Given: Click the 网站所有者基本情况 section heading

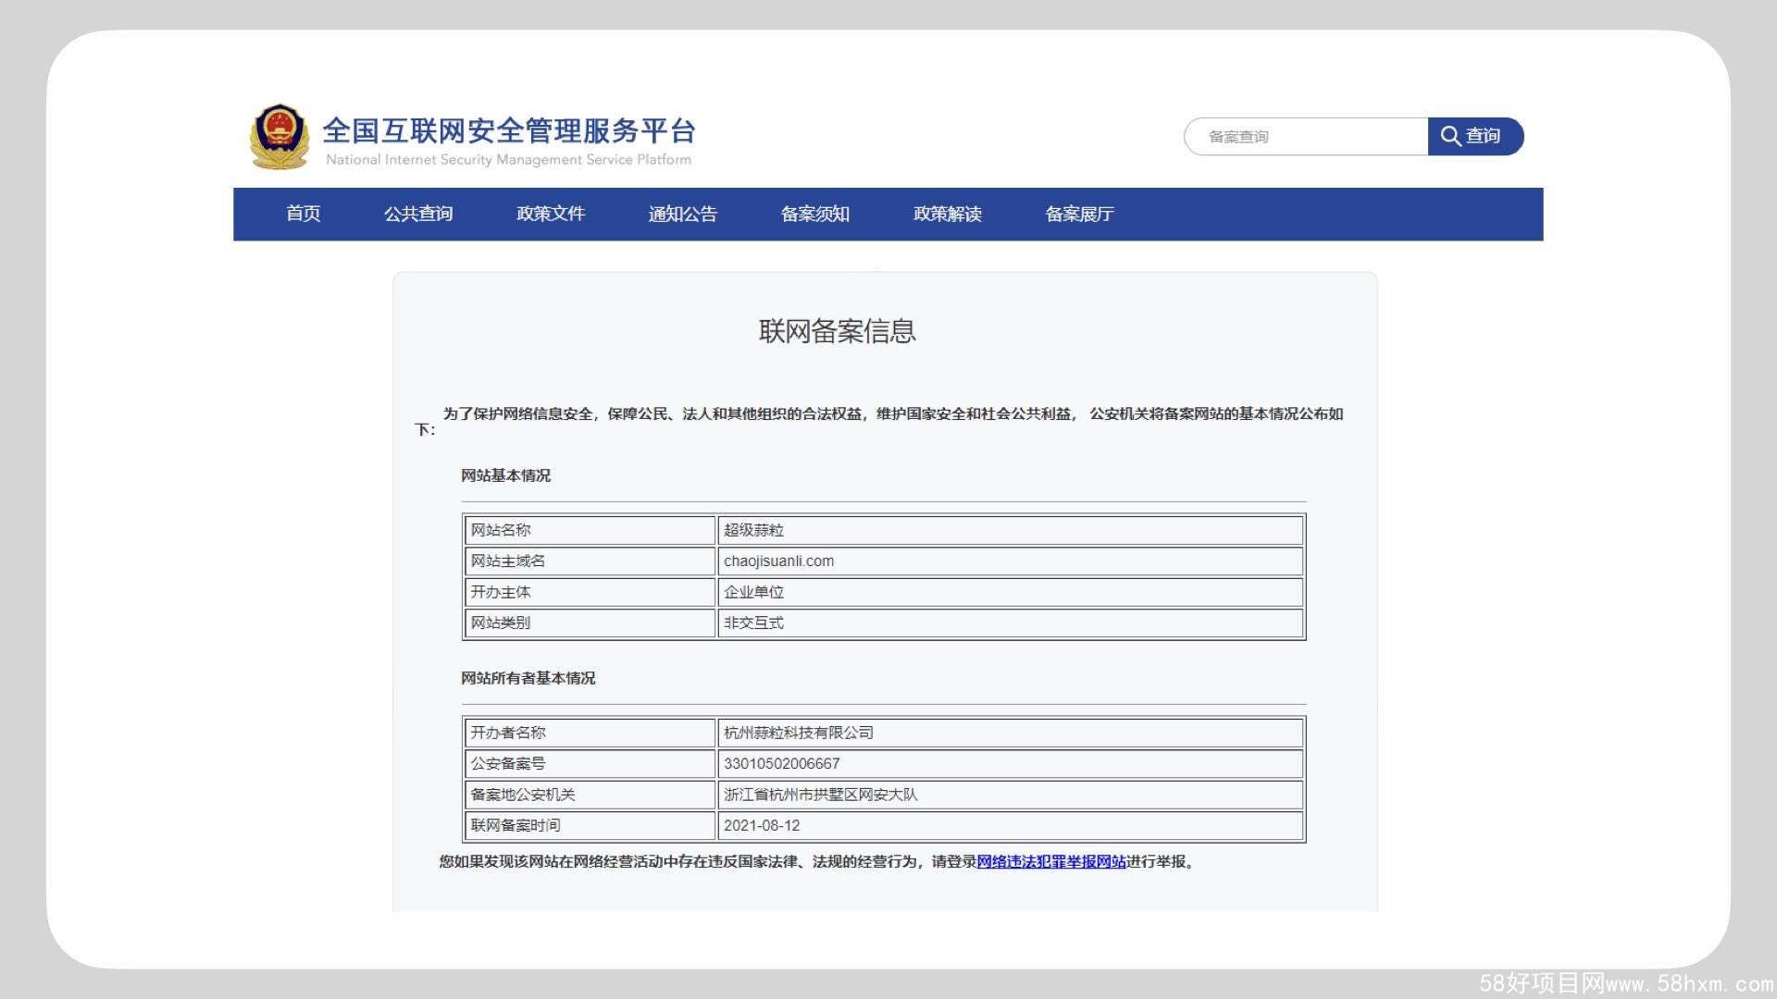Looking at the screenshot, I should point(528,678).
